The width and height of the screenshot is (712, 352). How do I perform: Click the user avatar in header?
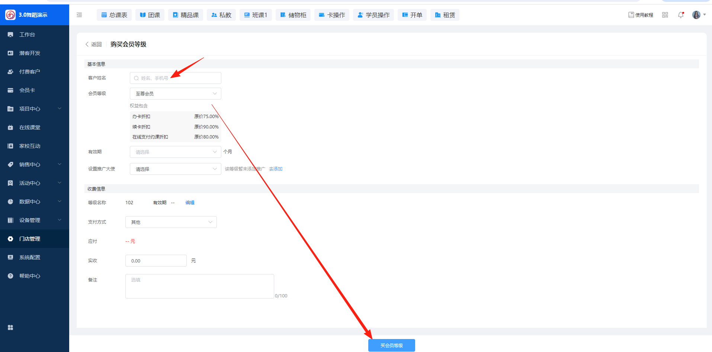tap(696, 15)
